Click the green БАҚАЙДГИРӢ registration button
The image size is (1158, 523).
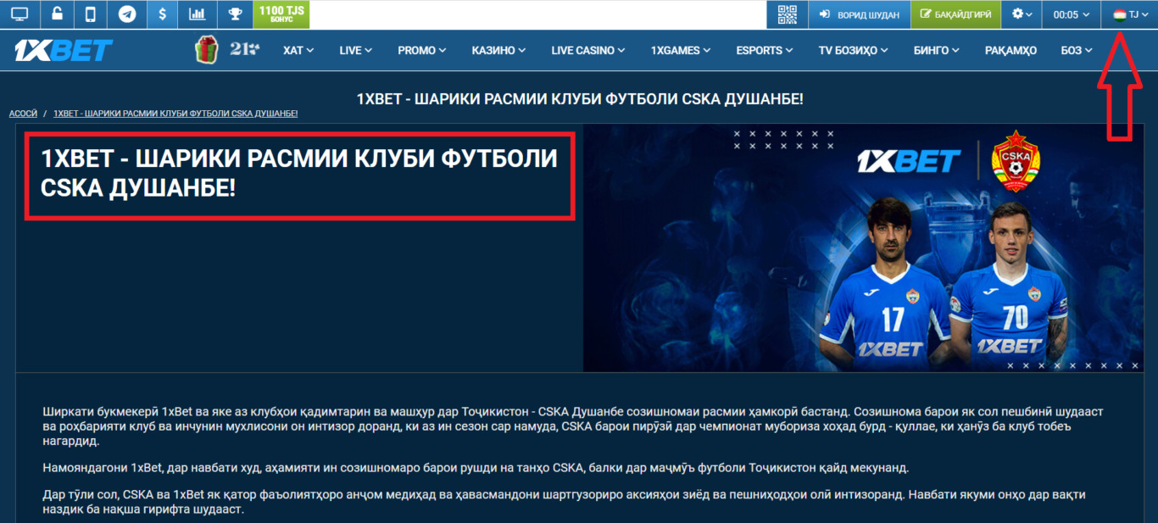click(x=955, y=14)
